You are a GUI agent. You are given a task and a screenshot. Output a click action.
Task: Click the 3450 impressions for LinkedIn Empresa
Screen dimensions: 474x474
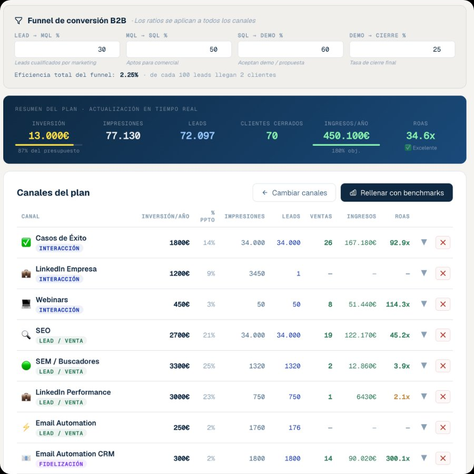(257, 273)
